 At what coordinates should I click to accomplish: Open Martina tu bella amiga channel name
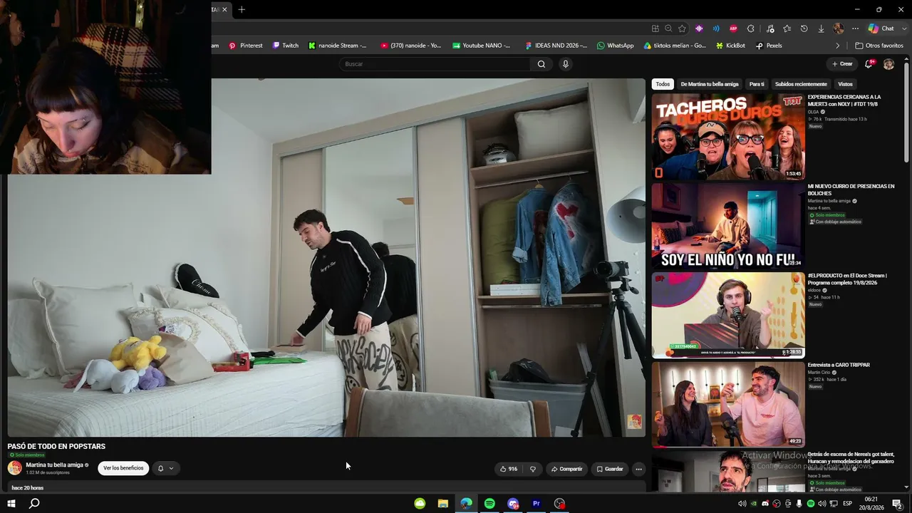(55, 465)
